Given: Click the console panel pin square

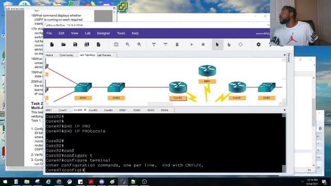Looking at the screenshot, I should pos(284,110).
